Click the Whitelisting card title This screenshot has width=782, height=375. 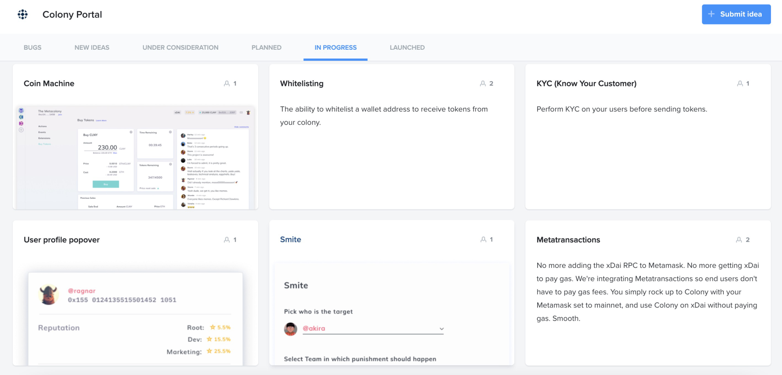tap(302, 84)
